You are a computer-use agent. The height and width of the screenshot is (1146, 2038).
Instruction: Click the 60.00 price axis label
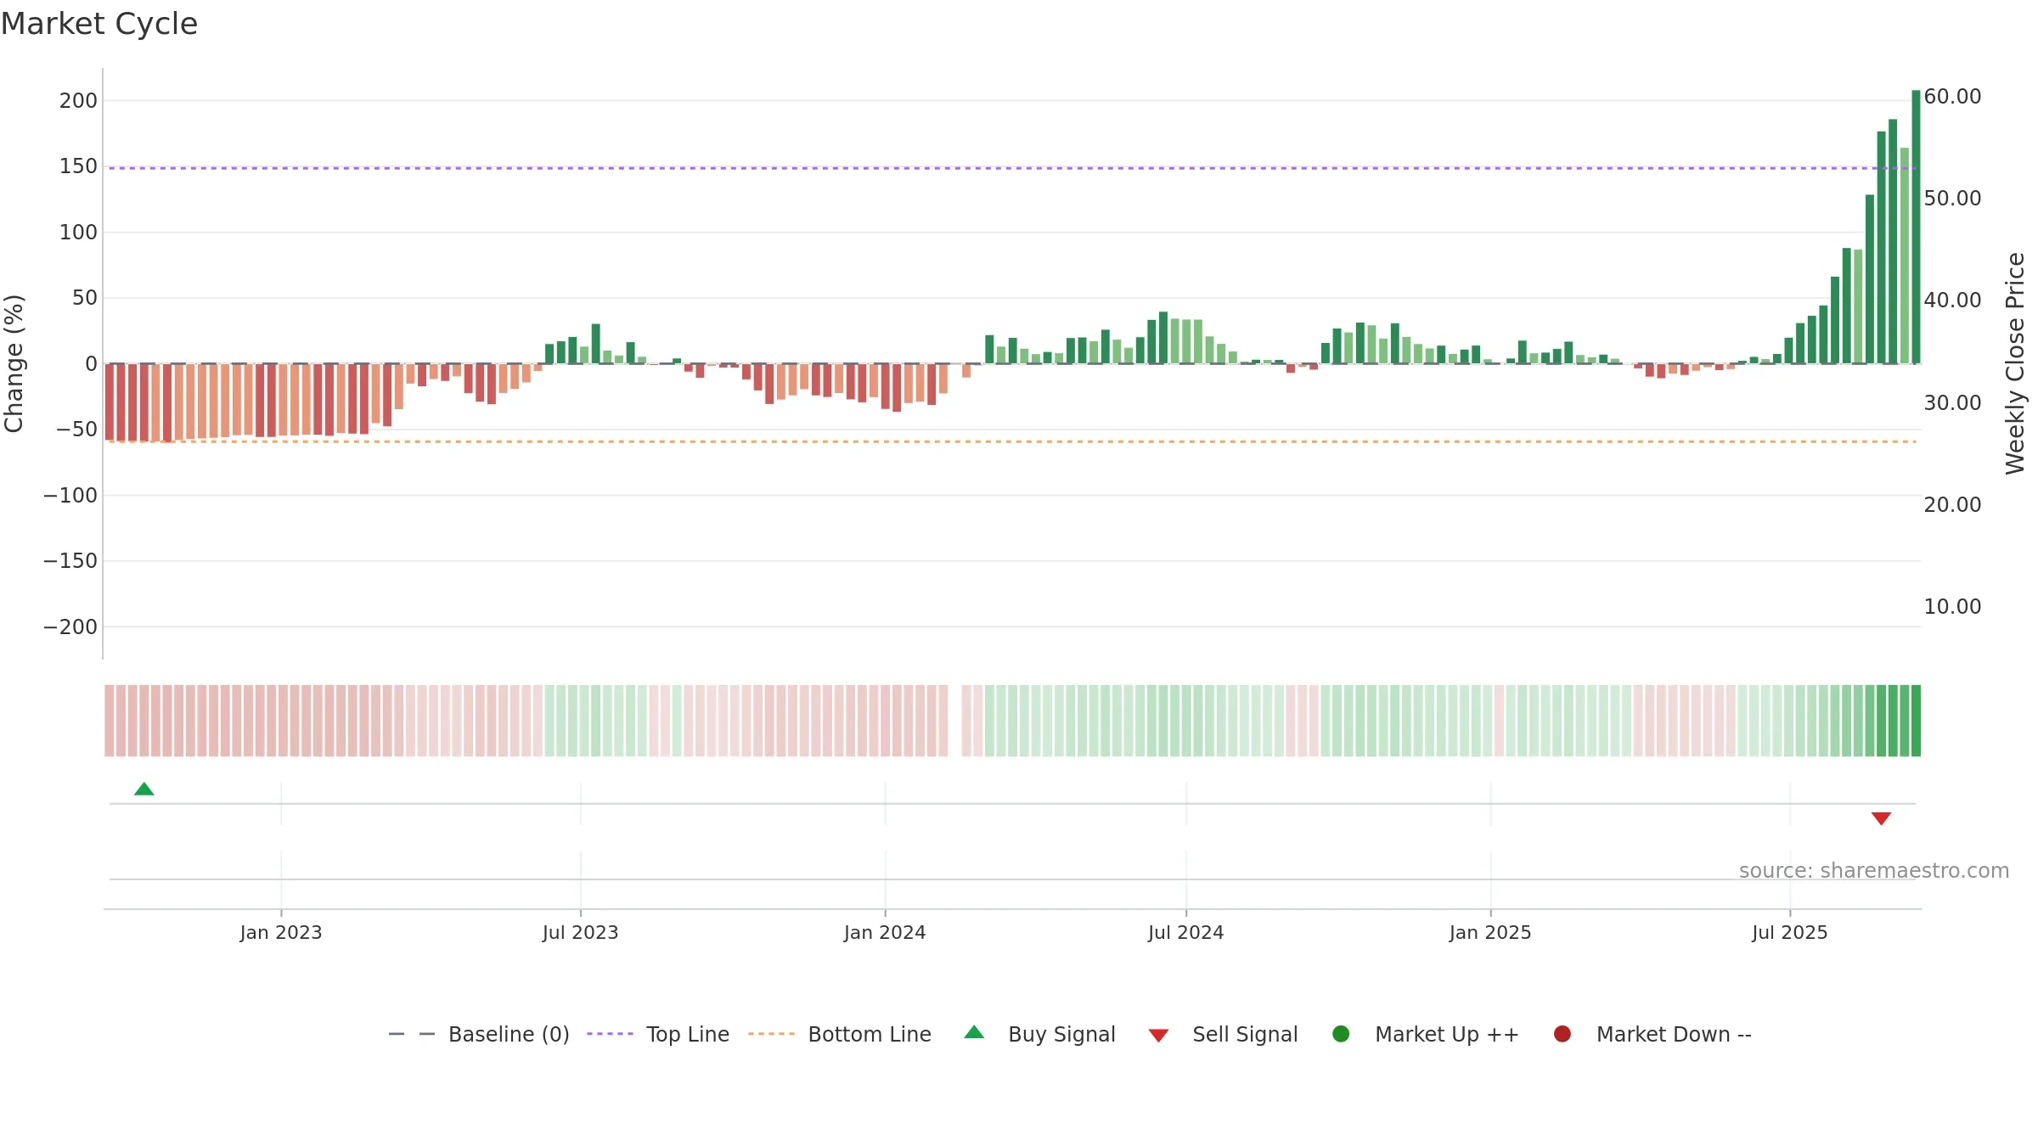click(1952, 97)
